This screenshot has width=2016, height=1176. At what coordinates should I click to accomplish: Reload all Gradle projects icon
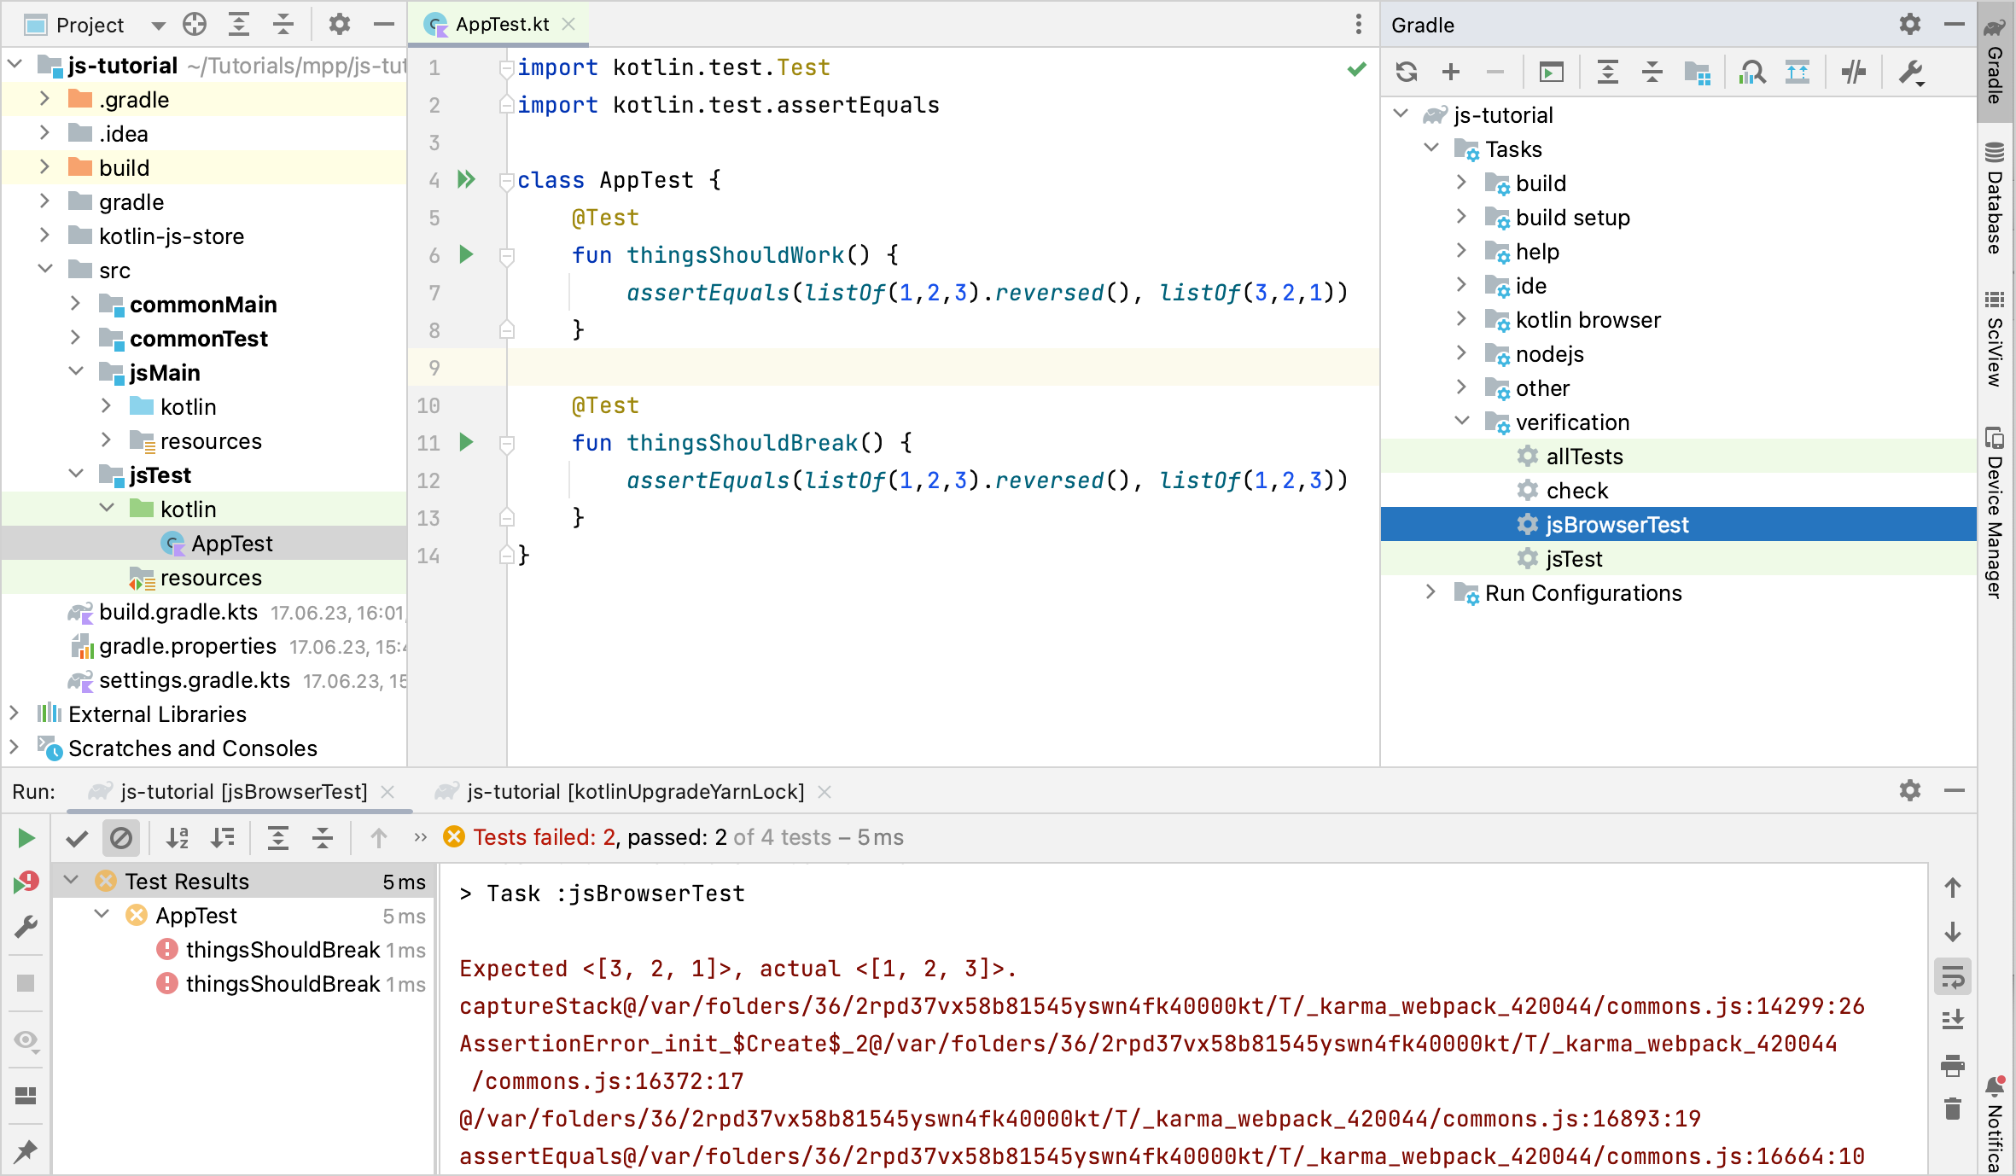(x=1407, y=73)
